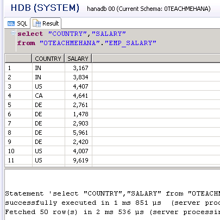
Task: Click the Fetched 50 row(s) log line
Action: coord(112,212)
